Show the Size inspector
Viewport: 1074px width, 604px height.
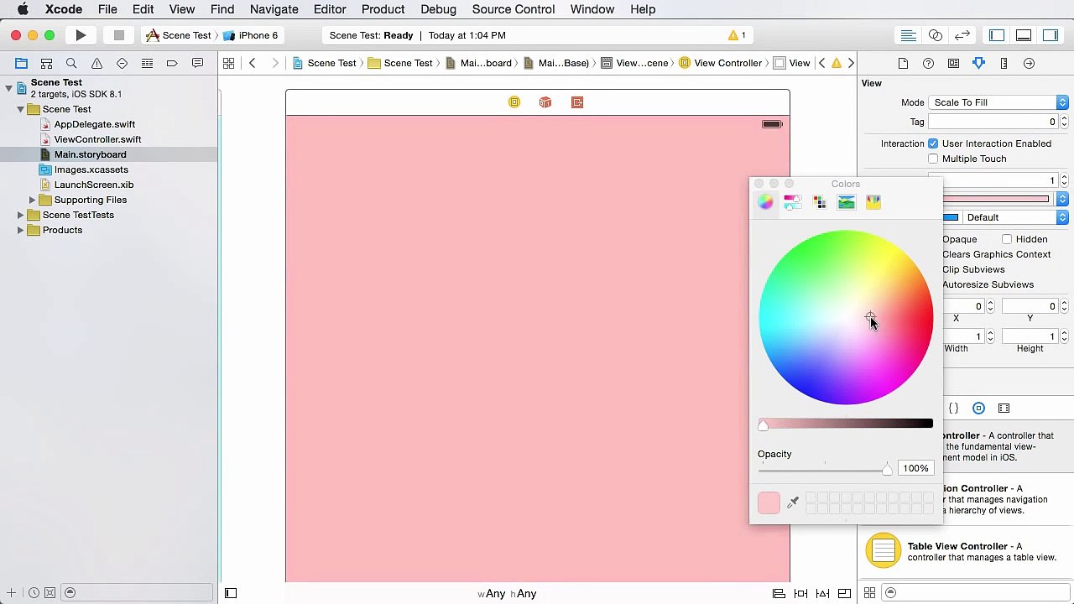1004,63
